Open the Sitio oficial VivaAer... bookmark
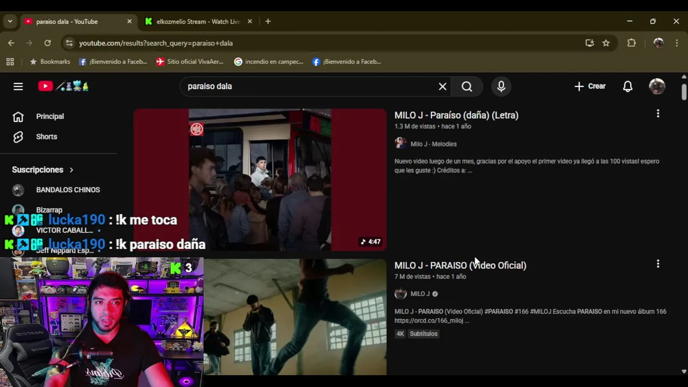 tap(190, 62)
